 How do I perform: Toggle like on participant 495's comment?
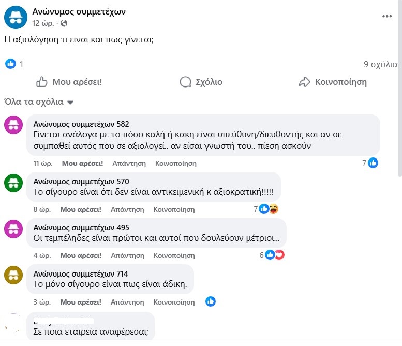pos(81,255)
